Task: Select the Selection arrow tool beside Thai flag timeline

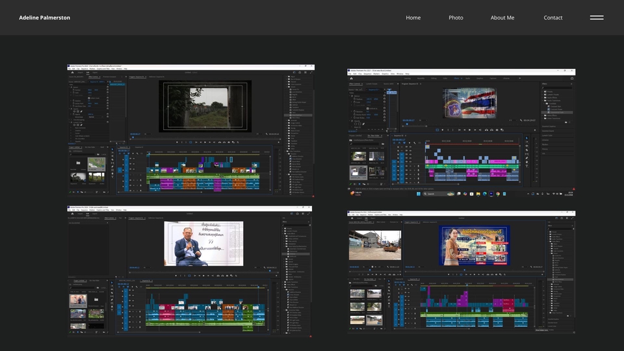Action: tap(526, 138)
